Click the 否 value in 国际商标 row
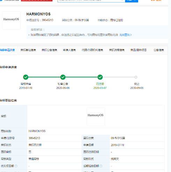Image resolution: width=171 pixels, height=172 pixels. [x=30, y=152]
